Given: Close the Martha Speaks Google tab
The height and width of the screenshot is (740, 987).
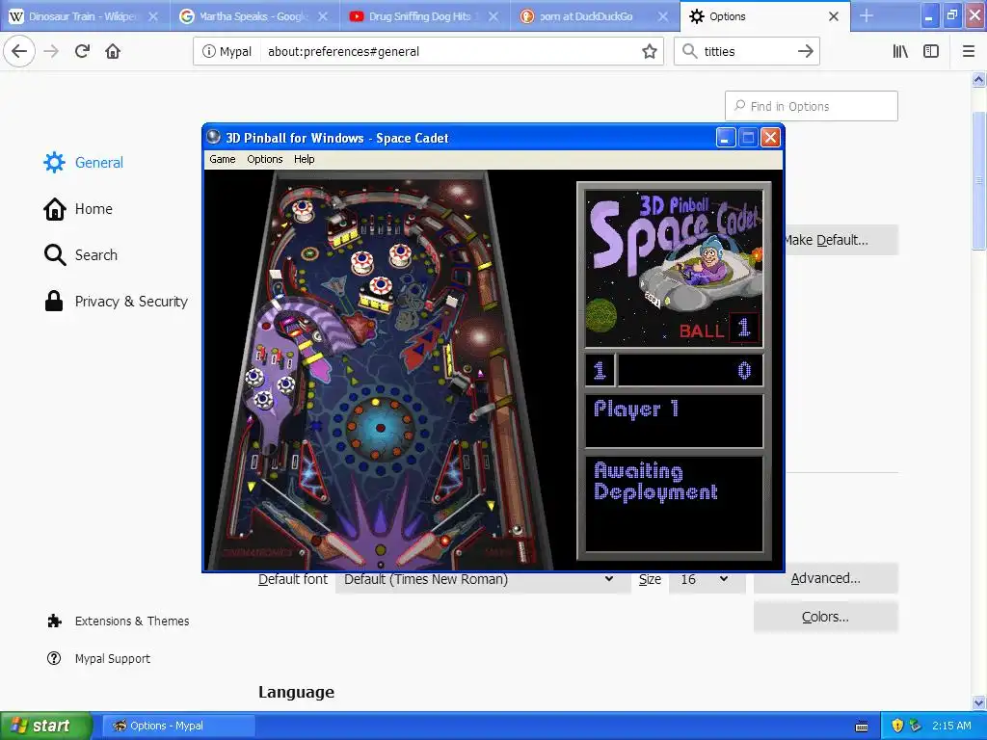Looking at the screenshot, I should tap(323, 16).
